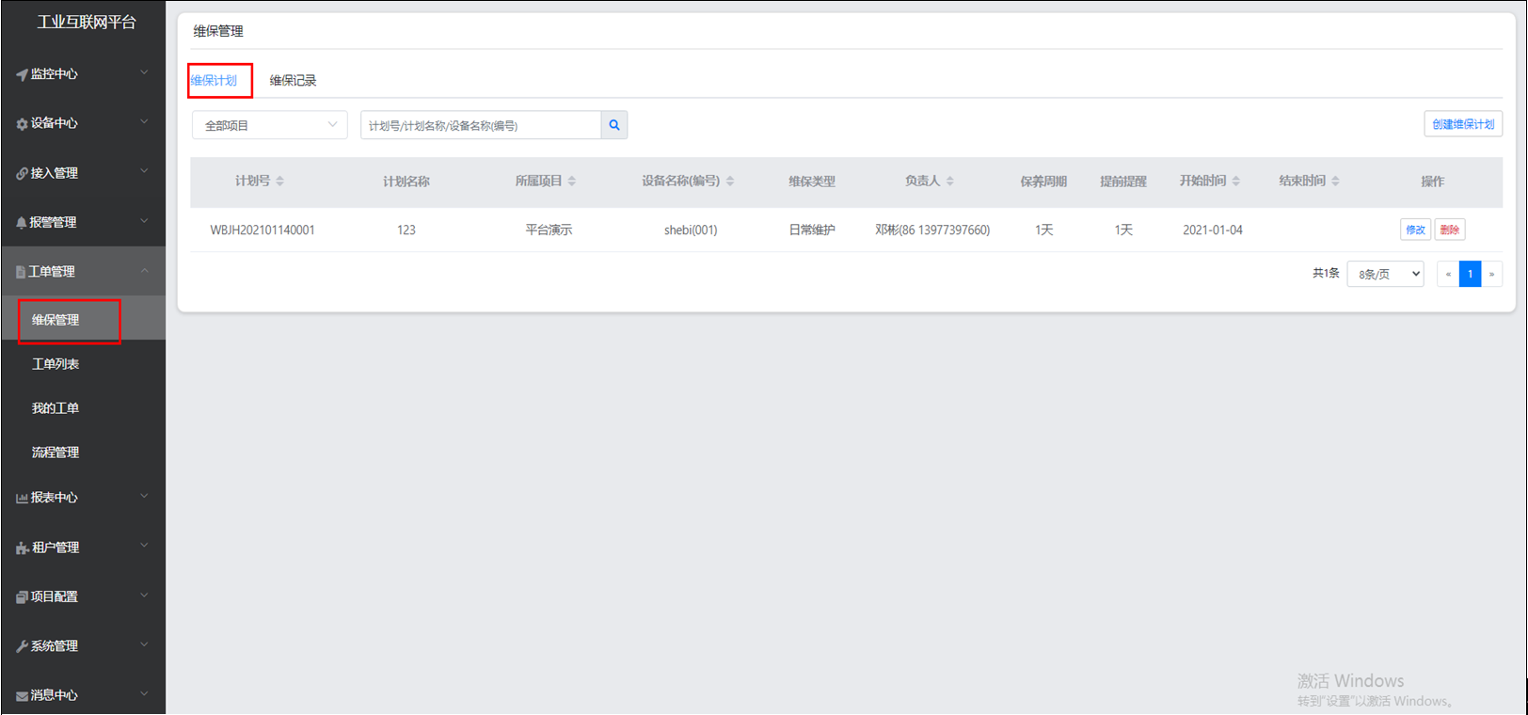Image resolution: width=1528 pixels, height=715 pixels.
Task: Expand 设备中心 menu chevron
Action: tap(144, 121)
